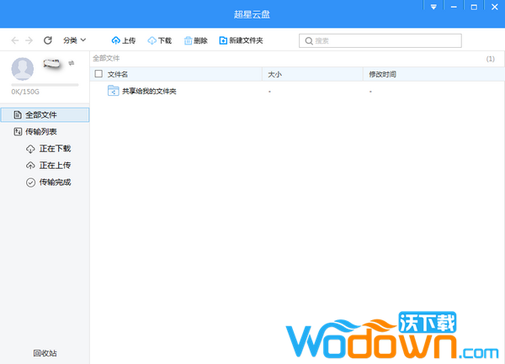Sort by 大小 column header
Screen dimensions: 505x364
(x=274, y=74)
